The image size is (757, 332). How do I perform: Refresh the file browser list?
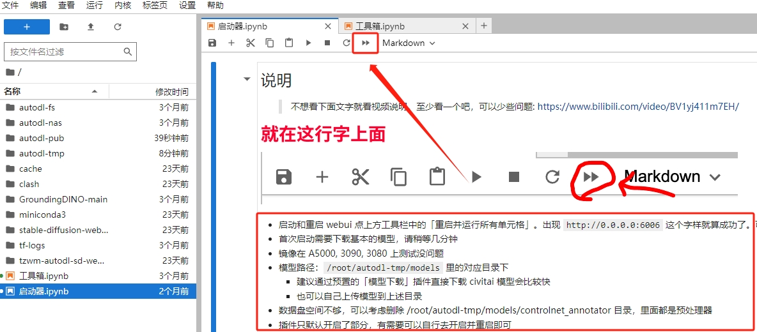[117, 27]
